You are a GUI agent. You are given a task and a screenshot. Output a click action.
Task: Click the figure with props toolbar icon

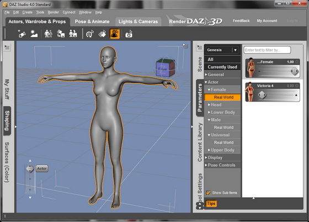[x=73, y=34]
